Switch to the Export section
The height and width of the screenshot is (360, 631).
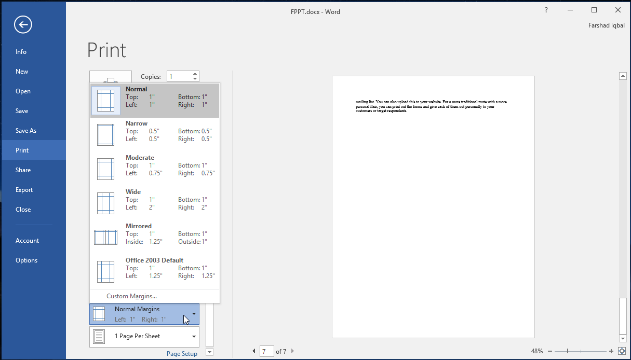coord(24,190)
